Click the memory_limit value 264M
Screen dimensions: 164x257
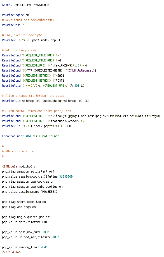click(x=44, y=247)
